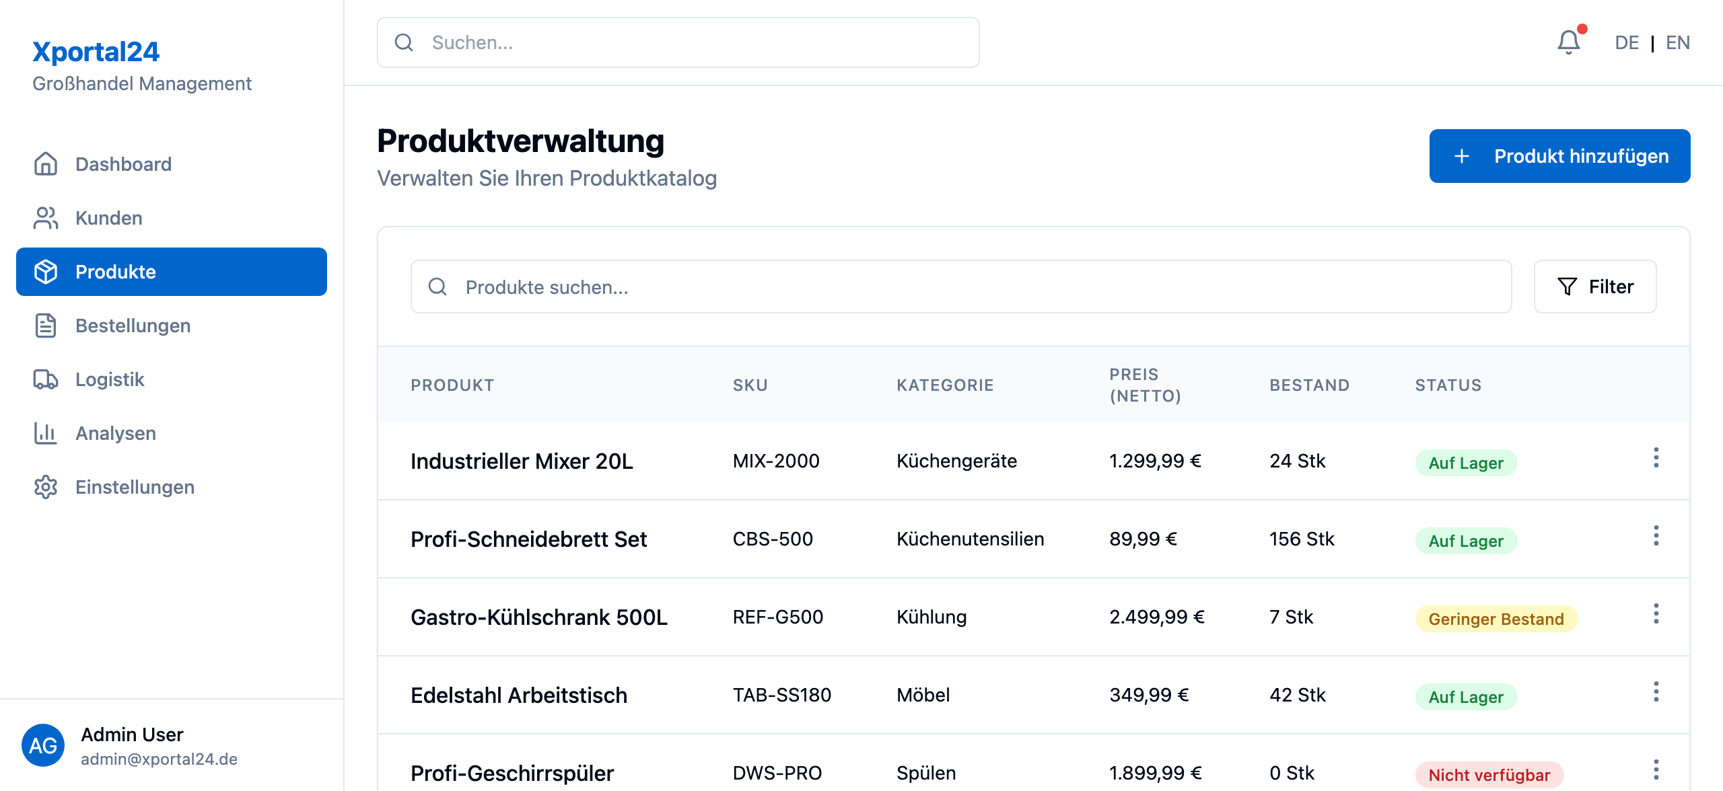Click the Xportal24 logo

96,52
